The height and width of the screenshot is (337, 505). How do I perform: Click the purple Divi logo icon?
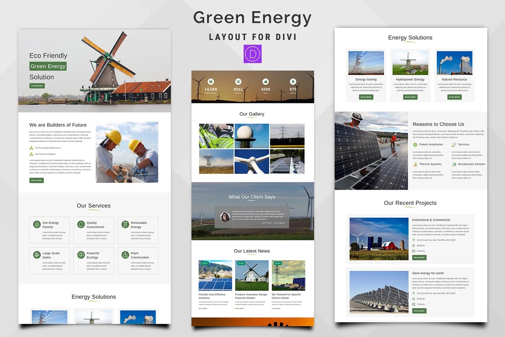tap(252, 54)
